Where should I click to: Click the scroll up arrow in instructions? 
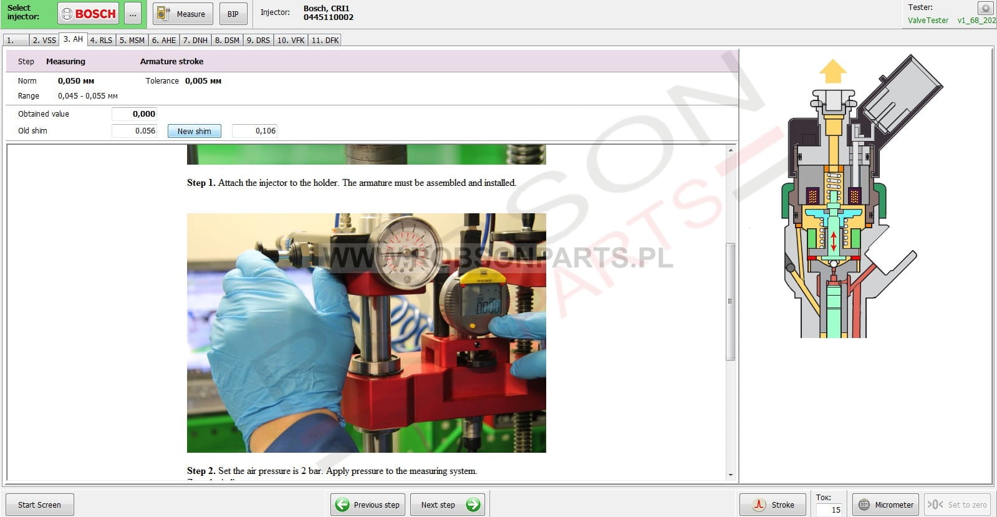point(731,150)
